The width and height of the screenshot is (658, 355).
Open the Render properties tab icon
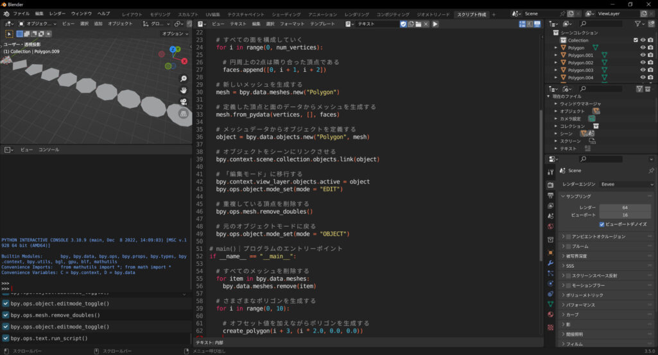click(551, 185)
